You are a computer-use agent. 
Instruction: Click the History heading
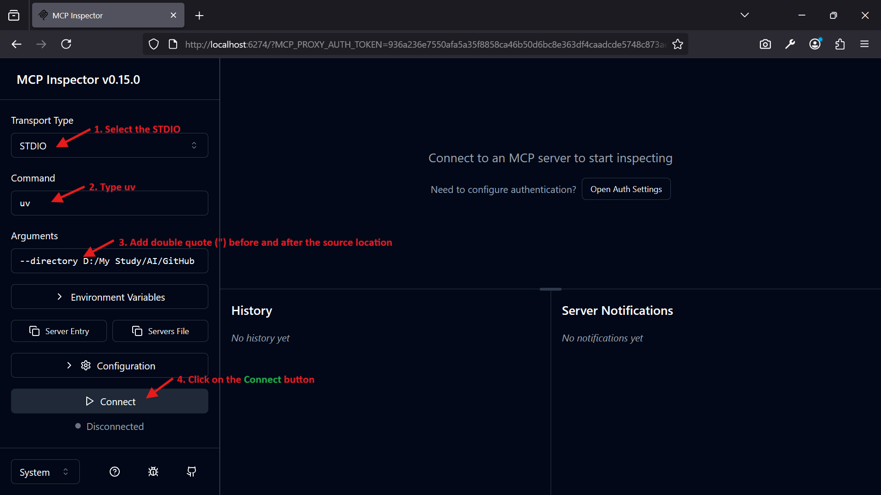point(251,311)
